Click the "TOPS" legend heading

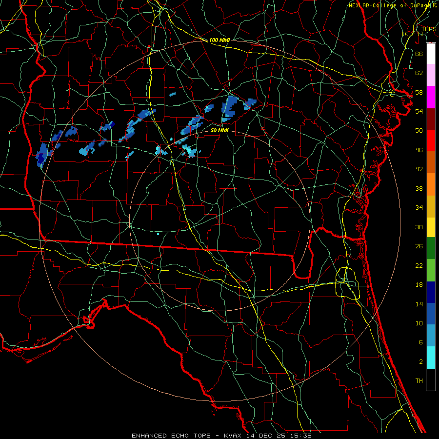(x=429, y=29)
